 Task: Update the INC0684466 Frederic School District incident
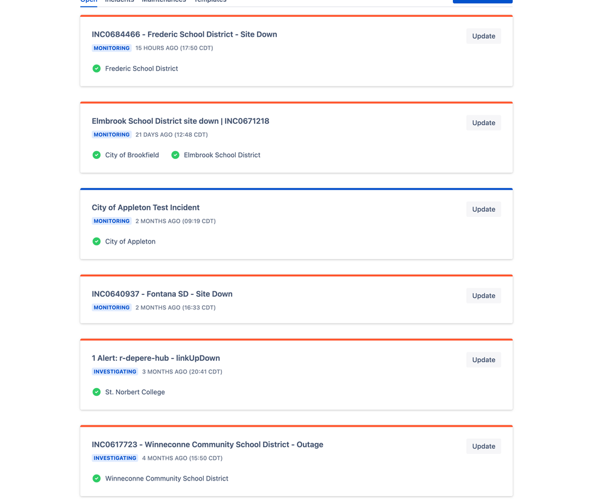[483, 36]
